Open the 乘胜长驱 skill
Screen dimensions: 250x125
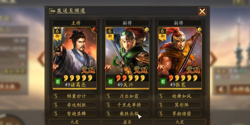(127, 114)
